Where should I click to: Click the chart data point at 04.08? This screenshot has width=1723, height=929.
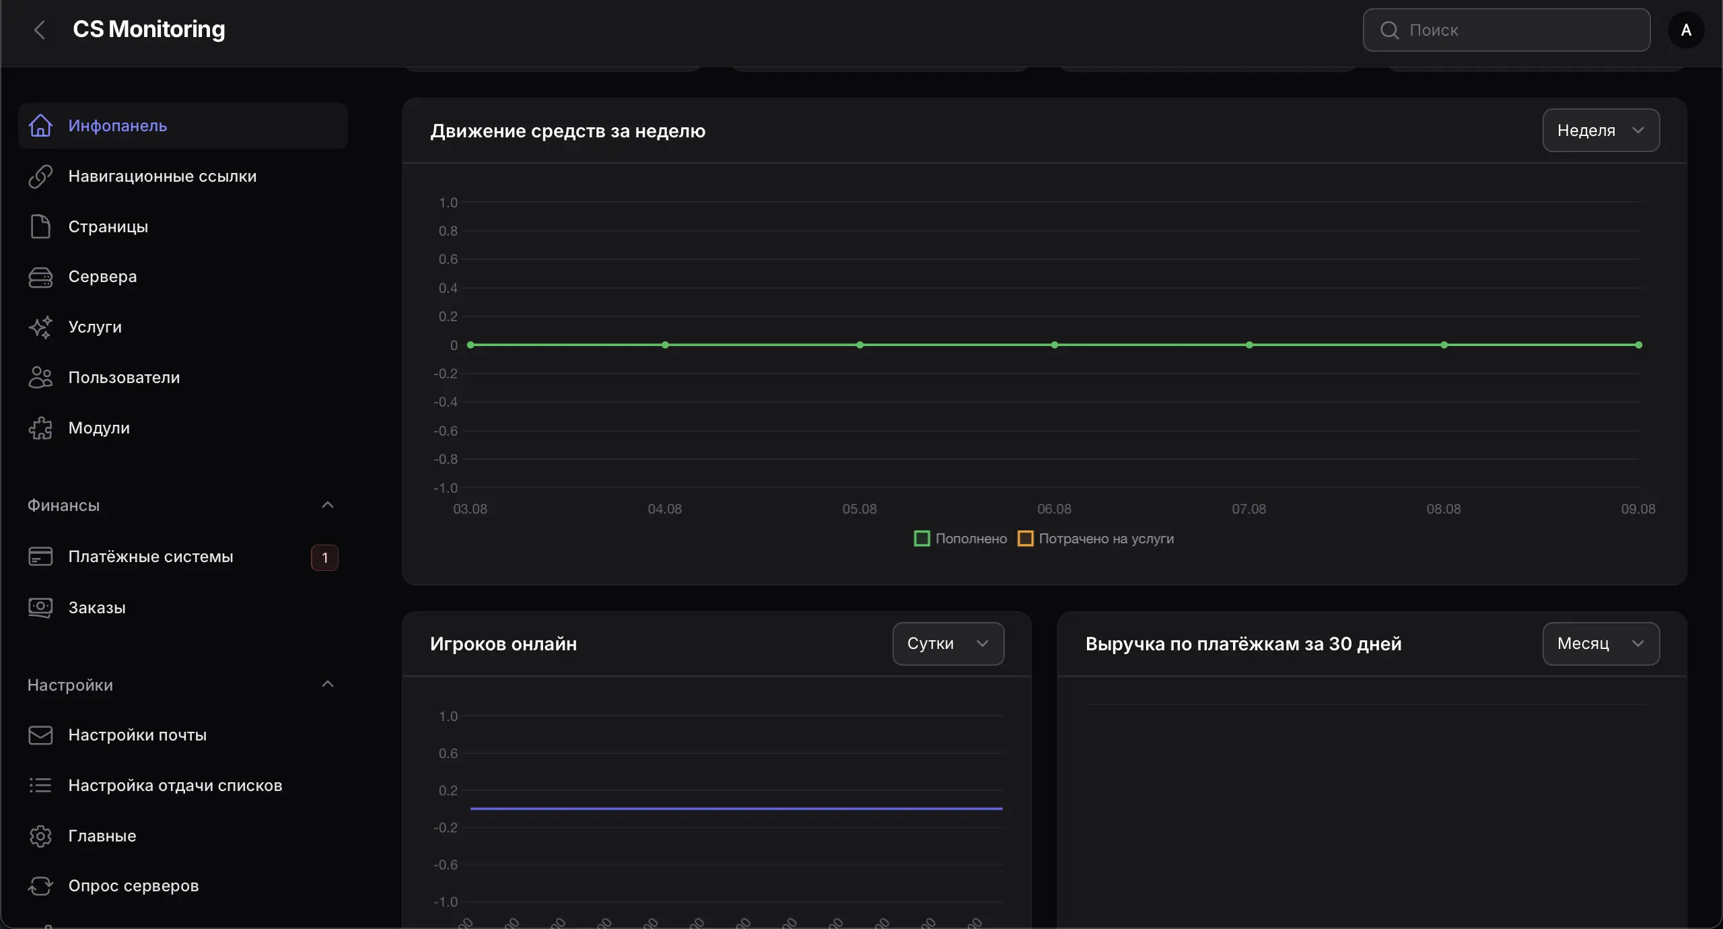point(665,345)
